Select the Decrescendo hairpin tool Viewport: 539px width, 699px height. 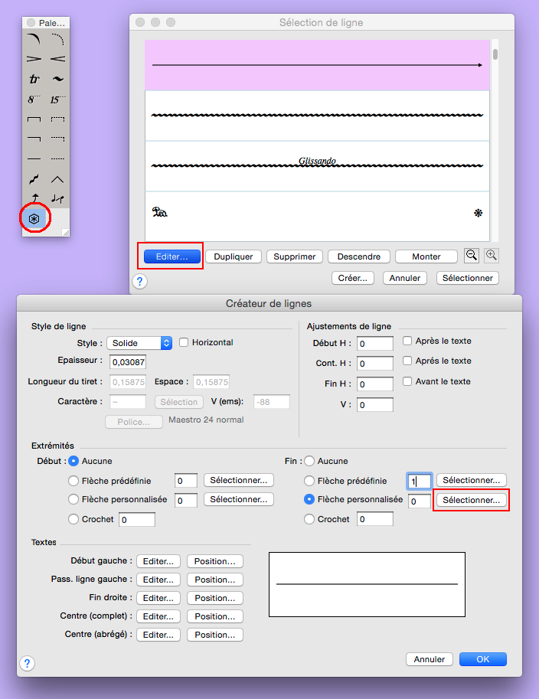[34, 59]
